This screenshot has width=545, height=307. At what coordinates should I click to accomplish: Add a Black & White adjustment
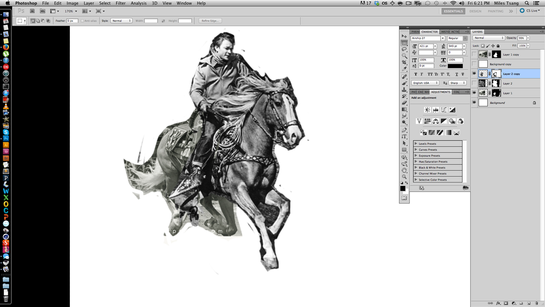click(444, 121)
